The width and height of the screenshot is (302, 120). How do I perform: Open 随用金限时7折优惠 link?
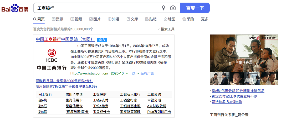tap(66, 87)
